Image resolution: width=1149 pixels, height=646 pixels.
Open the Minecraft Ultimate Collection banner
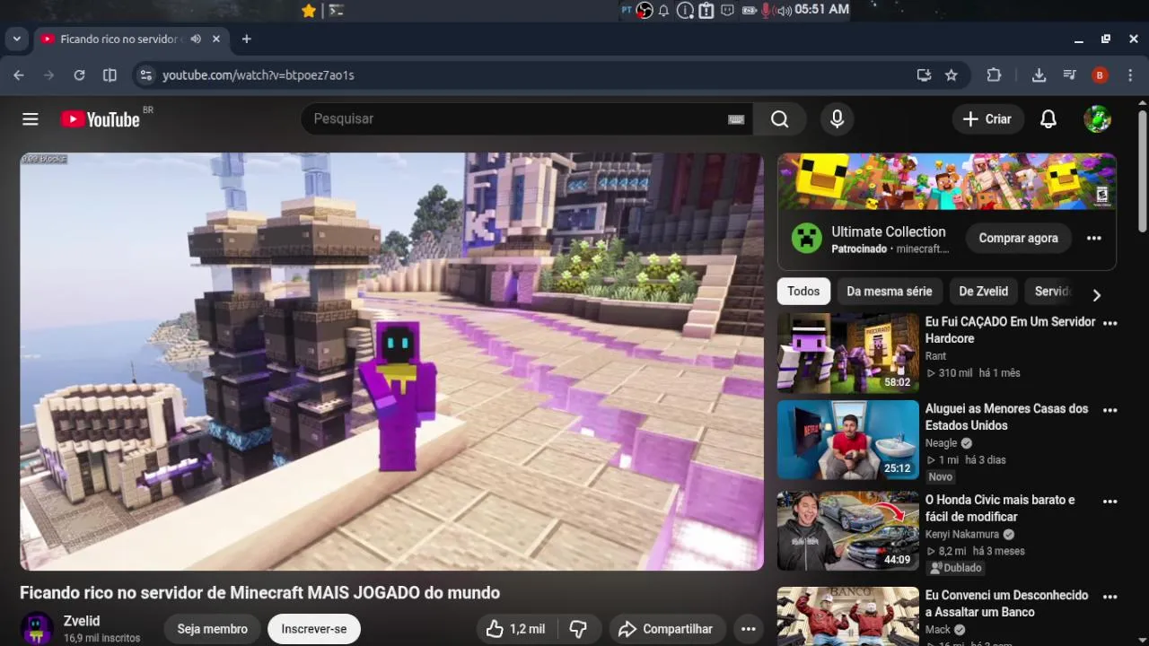click(x=947, y=181)
